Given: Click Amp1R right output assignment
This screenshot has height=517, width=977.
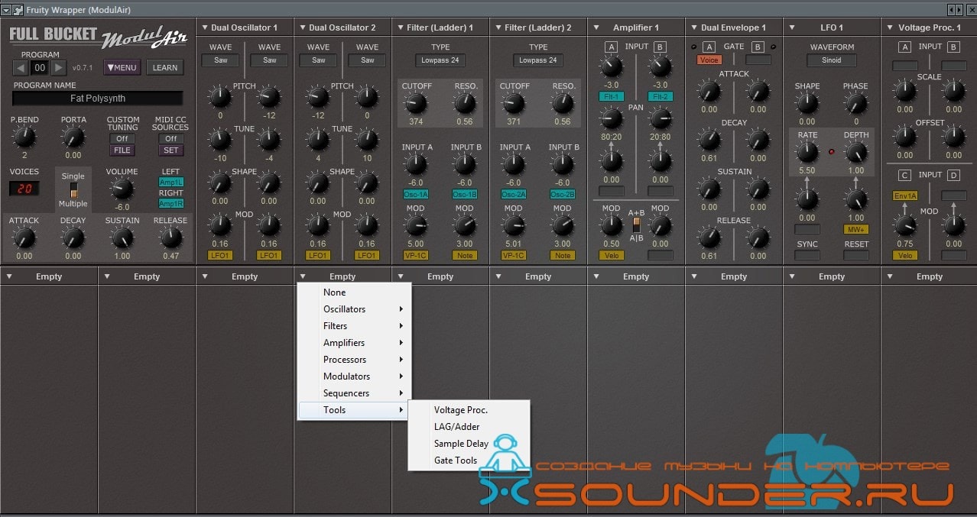Looking at the screenshot, I should click(171, 204).
